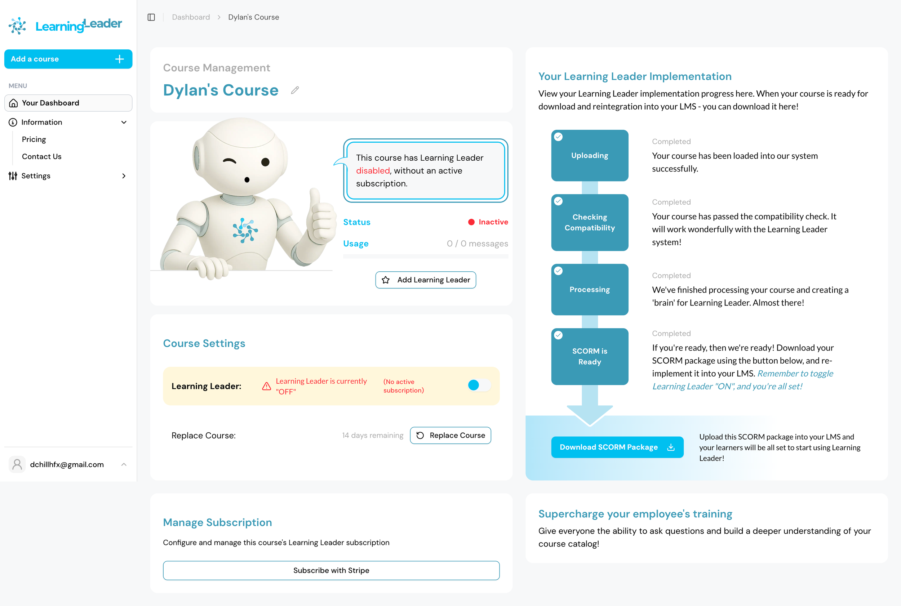Screen dimensions: 901x606
Task: Click the plus icon on Add a course
Action: click(119, 59)
